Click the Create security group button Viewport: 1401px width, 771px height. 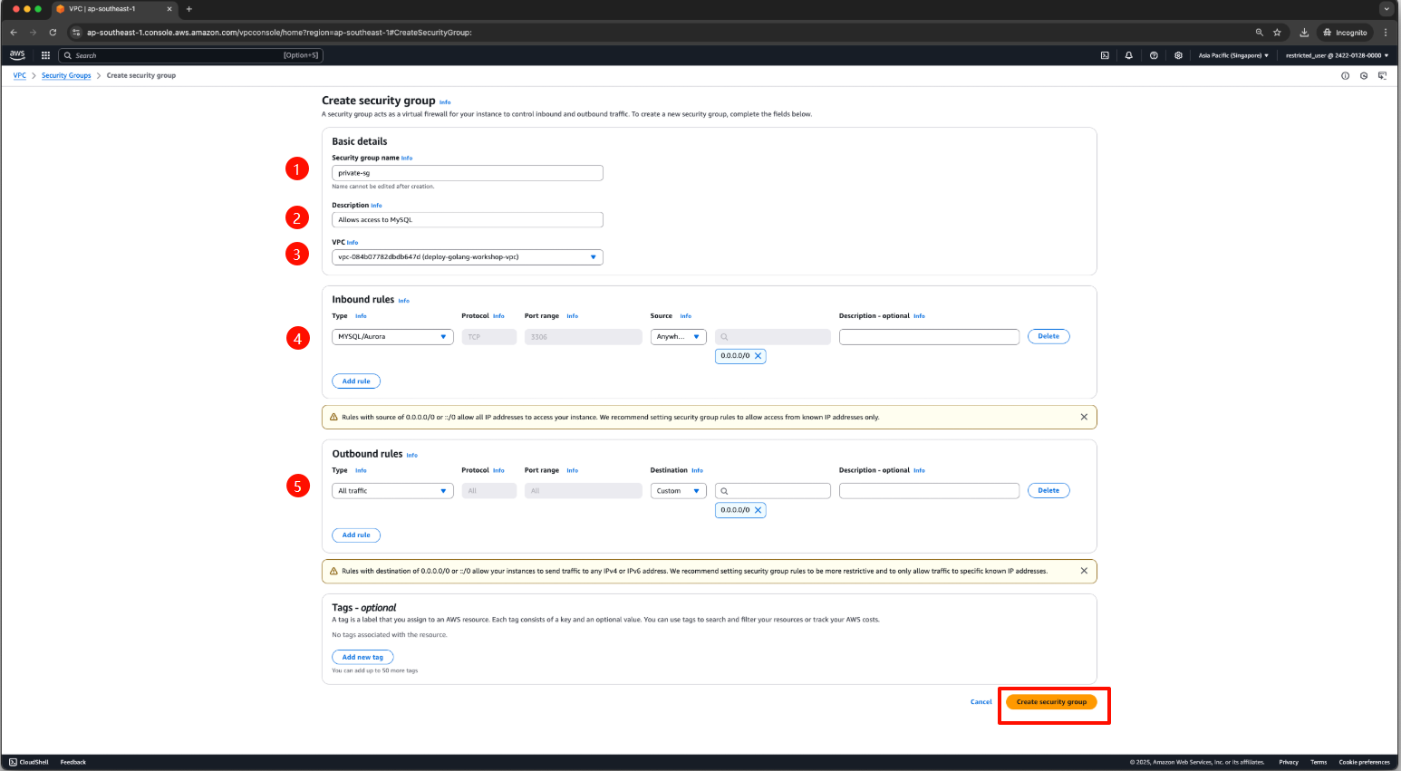[1051, 702]
